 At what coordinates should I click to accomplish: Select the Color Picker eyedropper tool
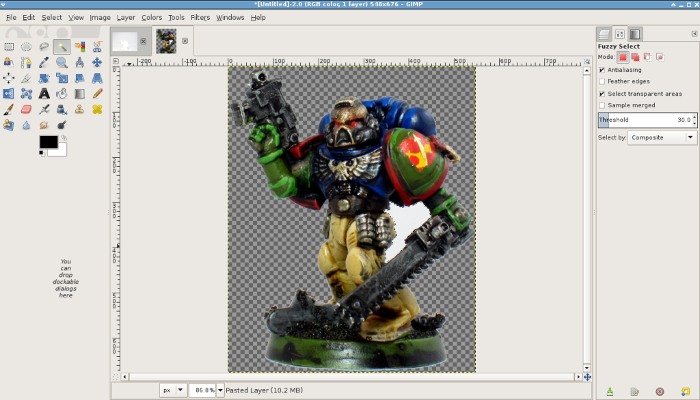pos(44,62)
